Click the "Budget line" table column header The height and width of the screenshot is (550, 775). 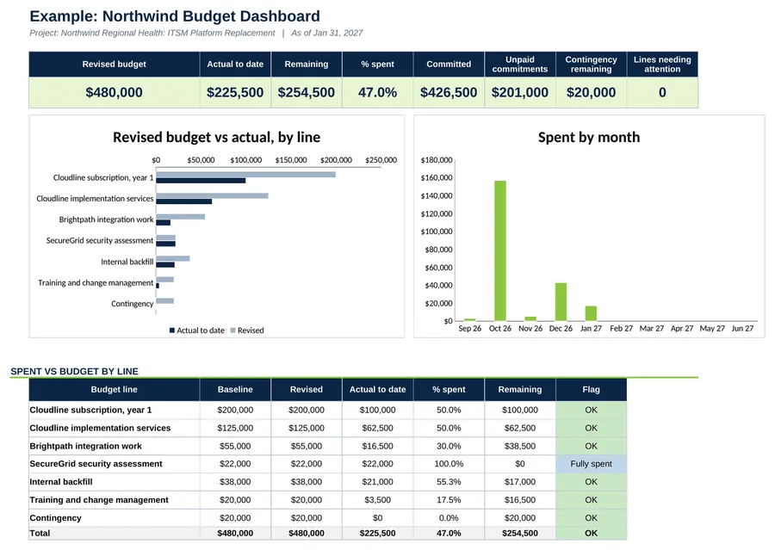115,389
